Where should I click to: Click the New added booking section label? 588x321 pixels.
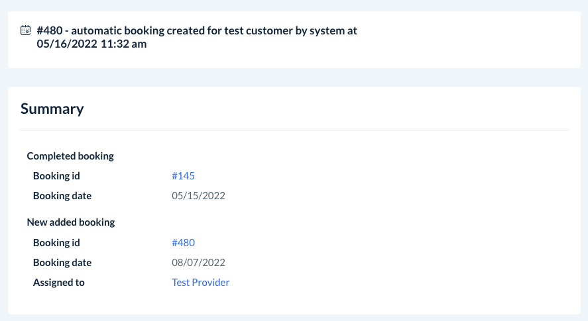pos(71,222)
